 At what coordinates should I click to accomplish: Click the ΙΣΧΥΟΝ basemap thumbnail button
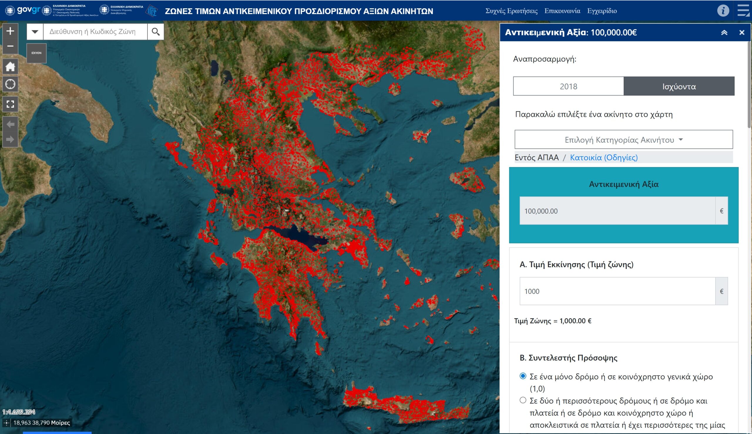[x=36, y=53]
